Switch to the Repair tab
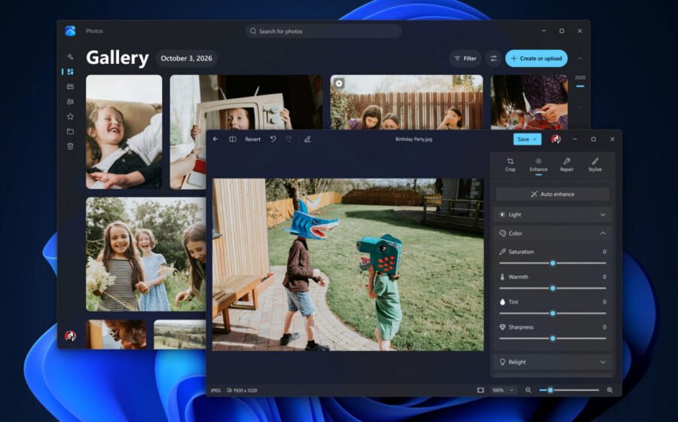 [x=567, y=165]
